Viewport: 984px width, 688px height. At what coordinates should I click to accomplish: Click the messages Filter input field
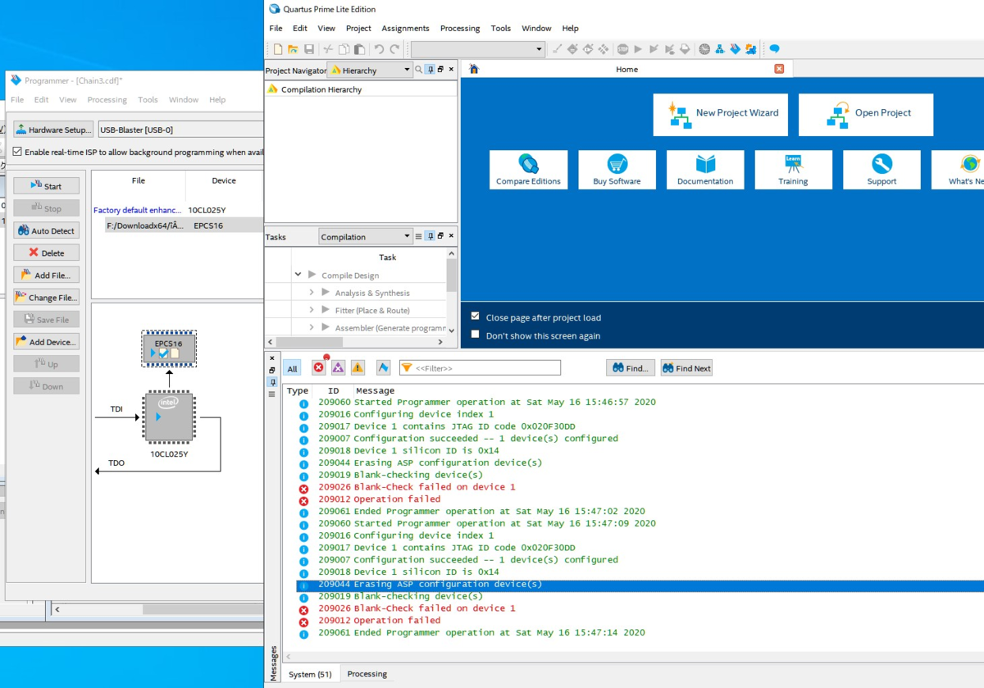[x=480, y=368]
